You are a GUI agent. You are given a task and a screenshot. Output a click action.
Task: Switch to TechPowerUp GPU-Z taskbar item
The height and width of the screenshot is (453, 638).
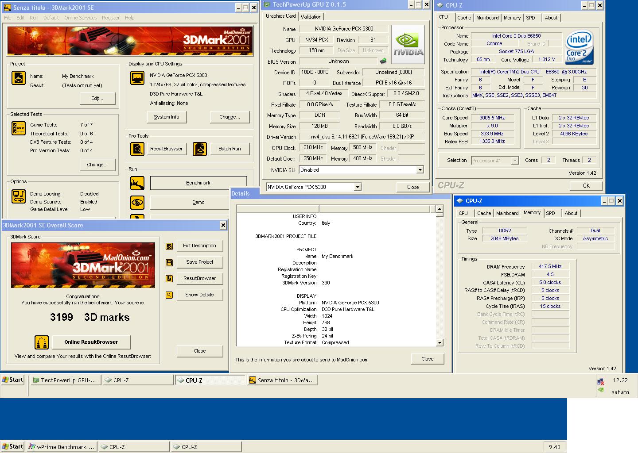click(65, 380)
